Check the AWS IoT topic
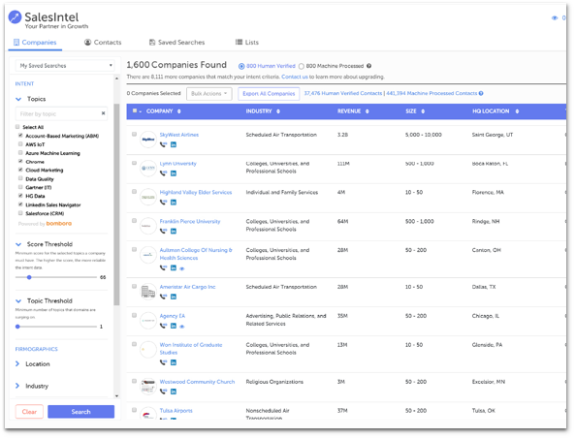575x439 pixels. pos(20,144)
